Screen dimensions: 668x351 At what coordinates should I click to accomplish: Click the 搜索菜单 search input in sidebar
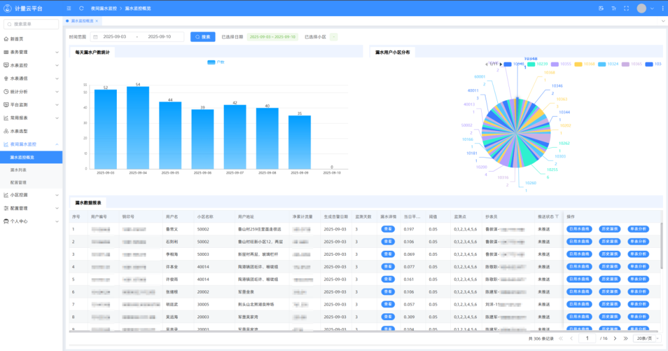click(x=34, y=24)
